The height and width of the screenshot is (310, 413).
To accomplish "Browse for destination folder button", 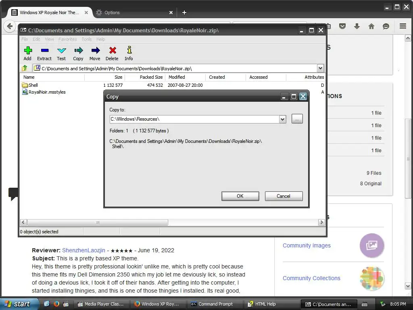I will pos(297,119).
